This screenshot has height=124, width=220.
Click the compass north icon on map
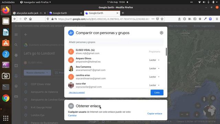pos(197,114)
